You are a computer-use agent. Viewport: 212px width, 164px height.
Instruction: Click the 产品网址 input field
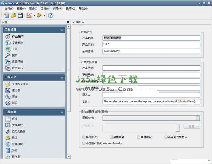click(x=151, y=68)
